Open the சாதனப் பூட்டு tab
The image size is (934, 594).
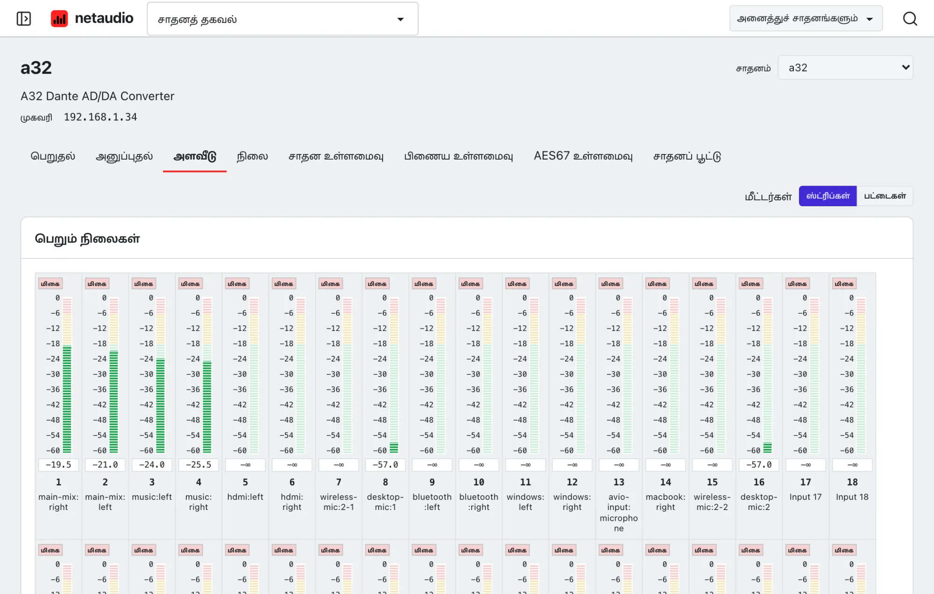(x=687, y=156)
